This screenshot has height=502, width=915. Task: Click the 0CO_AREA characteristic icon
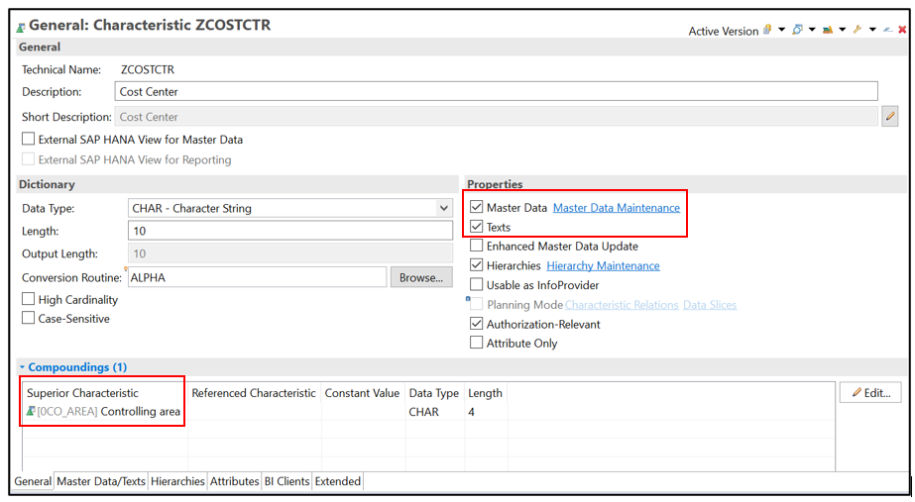pyautogui.click(x=31, y=412)
